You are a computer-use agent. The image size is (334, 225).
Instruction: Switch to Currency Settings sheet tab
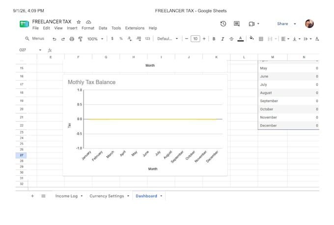point(107,196)
